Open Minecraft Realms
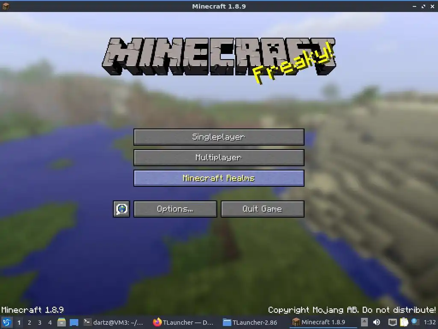 219,178
